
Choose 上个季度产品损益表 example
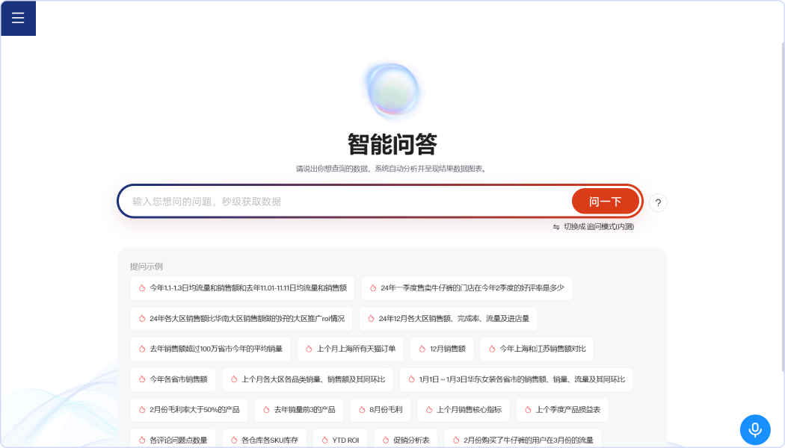click(x=567, y=410)
